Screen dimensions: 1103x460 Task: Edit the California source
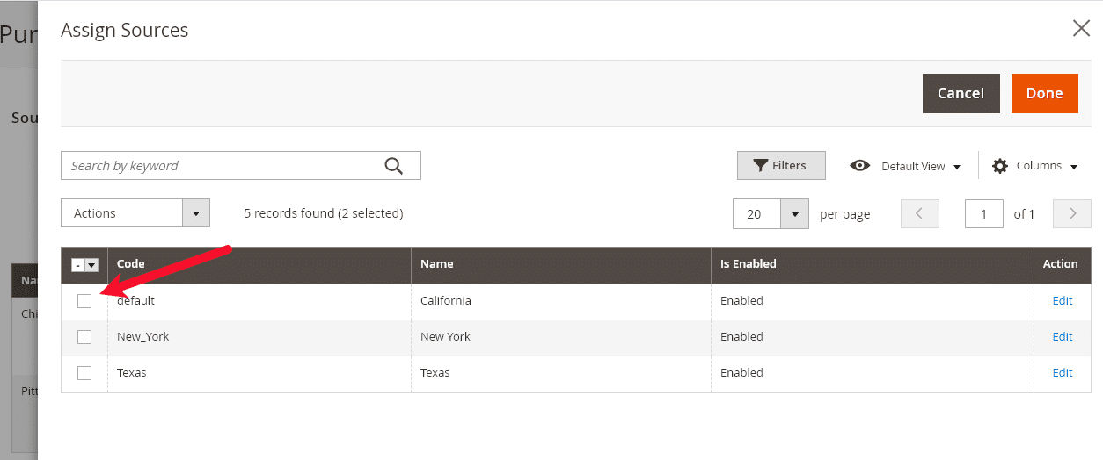(x=1063, y=301)
